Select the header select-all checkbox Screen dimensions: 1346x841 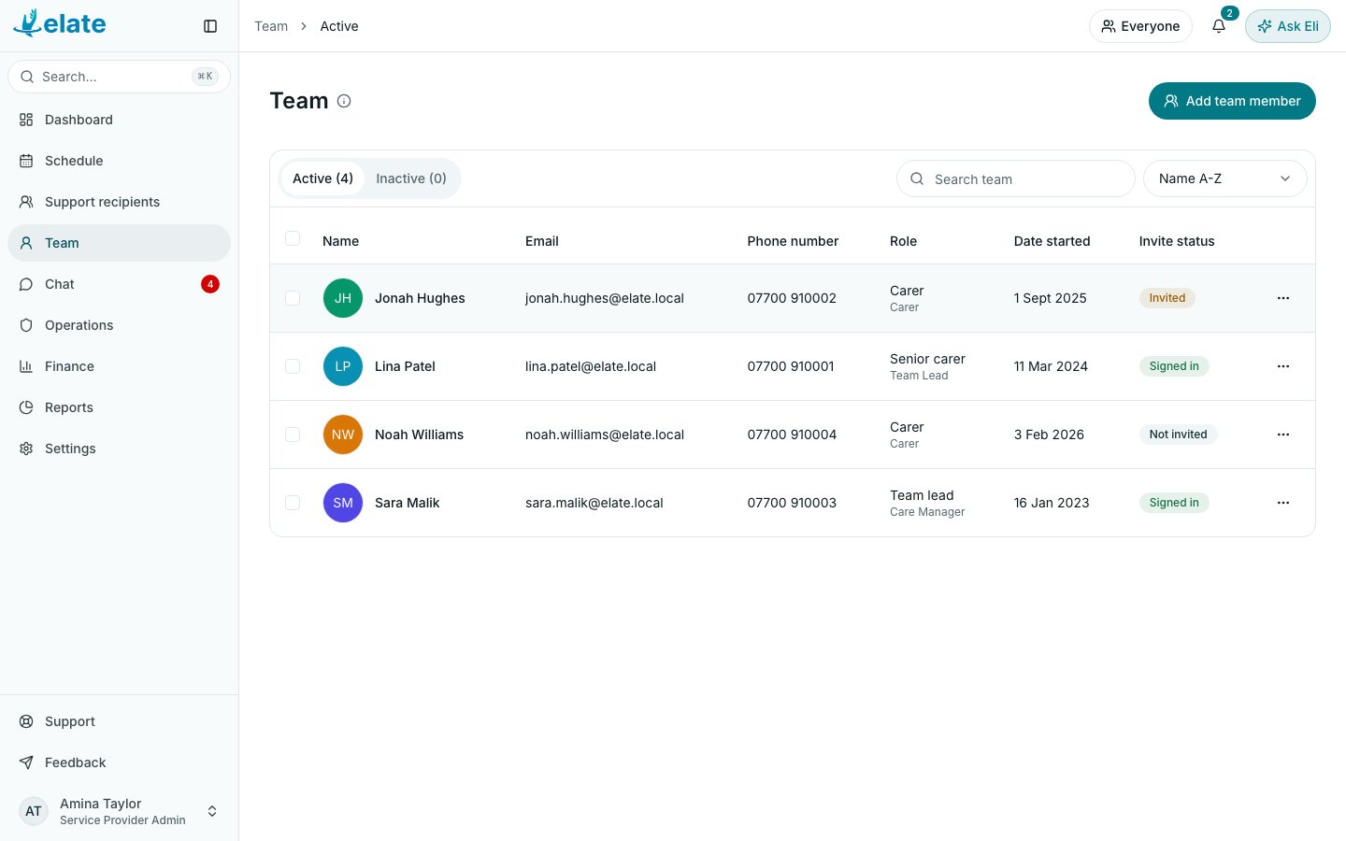(x=293, y=238)
